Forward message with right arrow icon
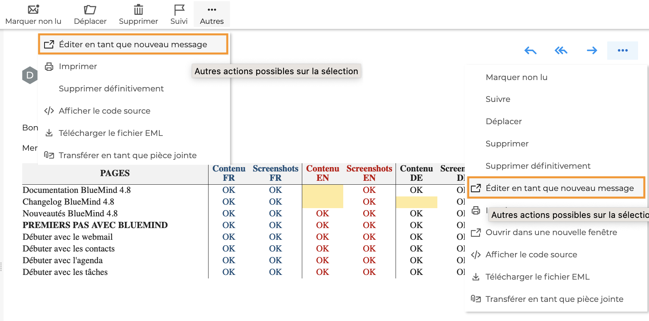This screenshot has width=649, height=321. (592, 50)
